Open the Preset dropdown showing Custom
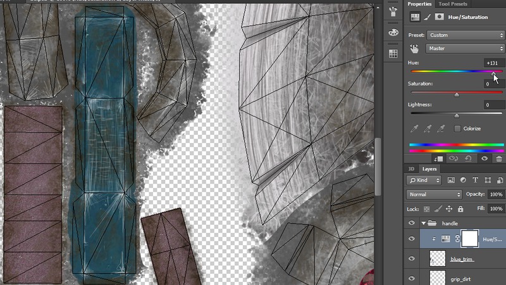The height and width of the screenshot is (285, 506). pyautogui.click(x=466, y=35)
